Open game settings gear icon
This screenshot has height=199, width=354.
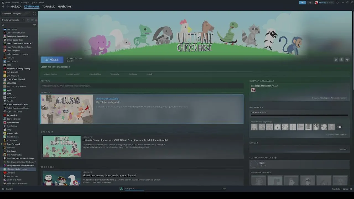click(336, 60)
